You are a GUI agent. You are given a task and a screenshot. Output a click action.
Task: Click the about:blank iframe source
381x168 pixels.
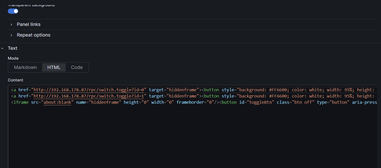click(x=57, y=102)
